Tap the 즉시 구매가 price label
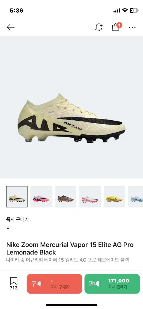143x309 pixels. coord(18,220)
